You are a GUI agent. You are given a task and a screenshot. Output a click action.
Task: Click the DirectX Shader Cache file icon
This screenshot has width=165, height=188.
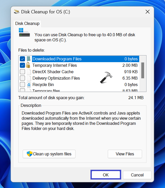pyautogui.click(x=29, y=72)
